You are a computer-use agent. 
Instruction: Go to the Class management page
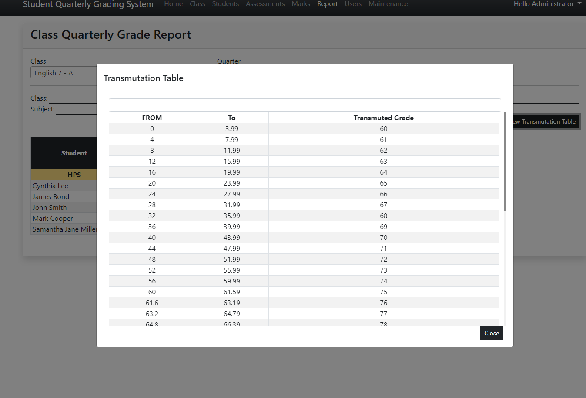tap(197, 4)
